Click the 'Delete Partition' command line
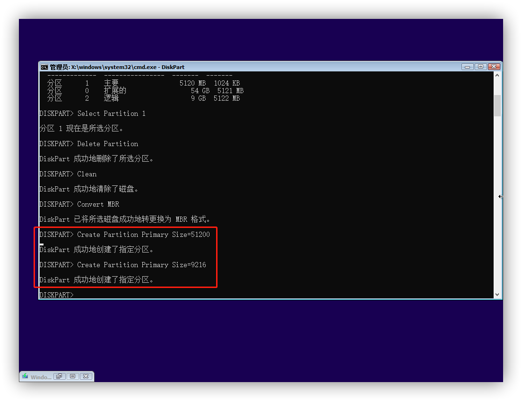Screen dimensions: 522x401 [x=89, y=144]
